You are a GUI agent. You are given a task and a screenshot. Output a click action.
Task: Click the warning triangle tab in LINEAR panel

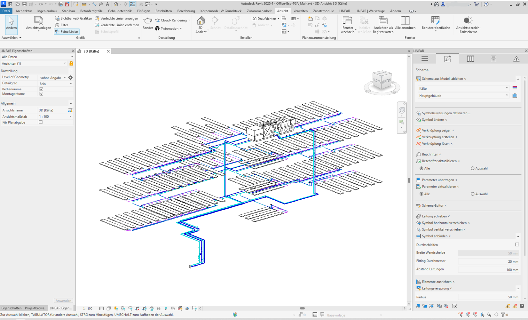[x=516, y=59]
